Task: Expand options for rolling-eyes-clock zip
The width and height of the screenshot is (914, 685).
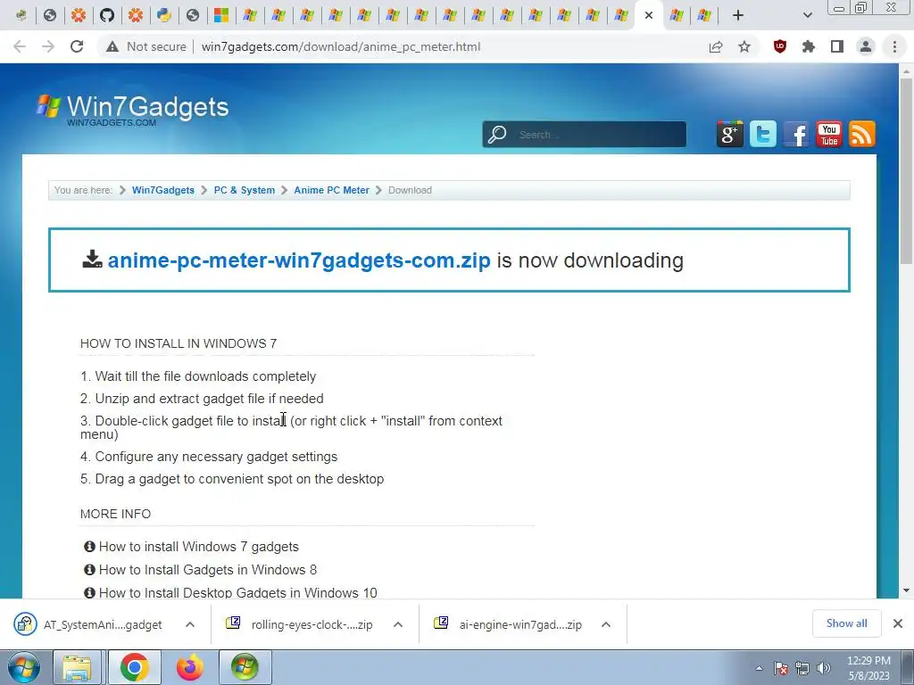Action: [398, 624]
